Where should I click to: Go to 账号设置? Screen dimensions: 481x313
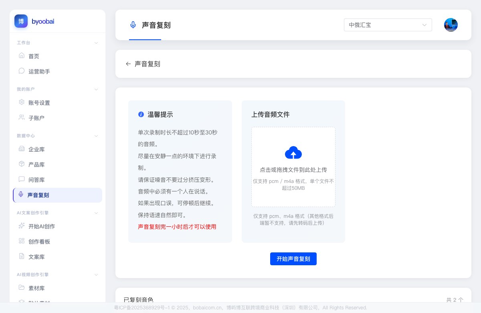(x=57, y=103)
